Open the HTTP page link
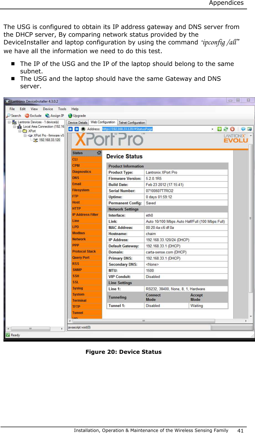The width and height of the screenshot is (255, 433). click(x=77, y=208)
